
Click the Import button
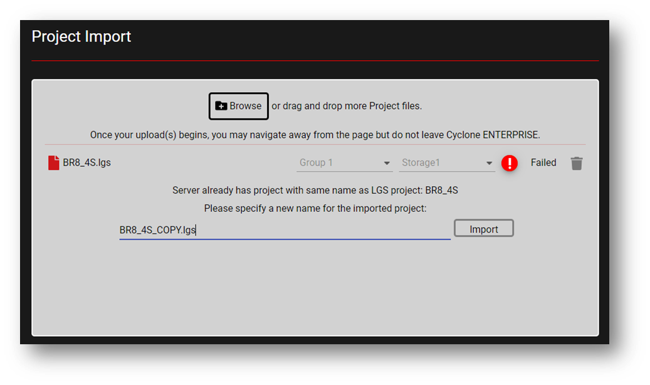pos(484,228)
